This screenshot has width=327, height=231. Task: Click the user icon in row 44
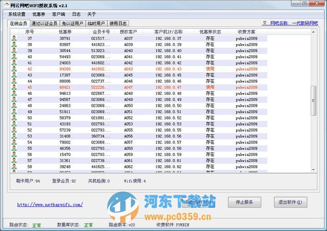(14, 81)
